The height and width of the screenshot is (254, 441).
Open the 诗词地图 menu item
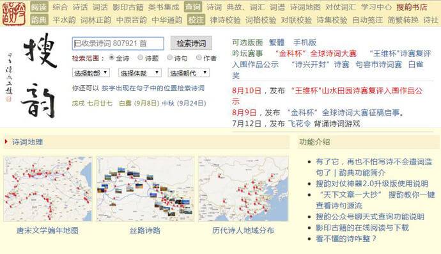coord(305,7)
